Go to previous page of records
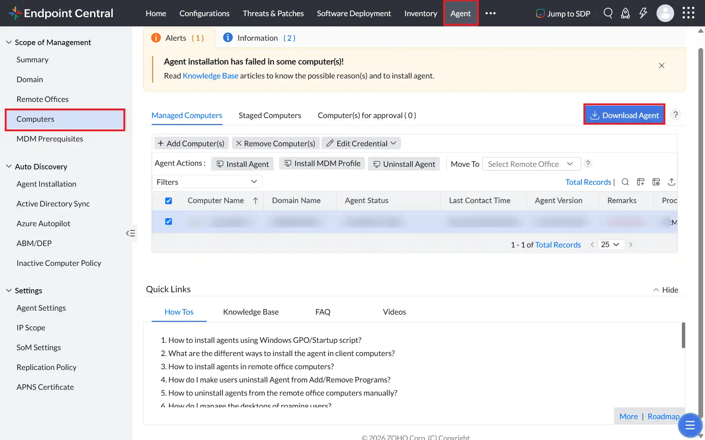 click(x=592, y=245)
